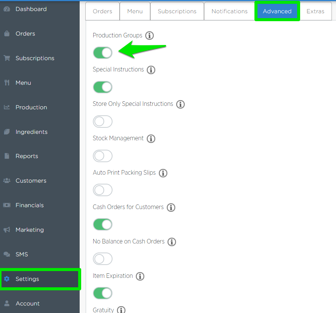The image size is (336, 313).
Task: Disable the Production Groups toggle
Action: (x=103, y=53)
